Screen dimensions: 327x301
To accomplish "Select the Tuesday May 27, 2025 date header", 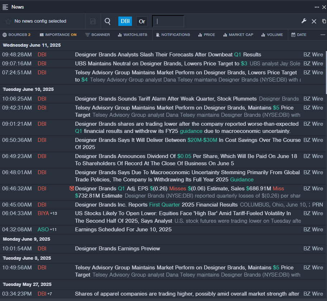I will 27,284.
